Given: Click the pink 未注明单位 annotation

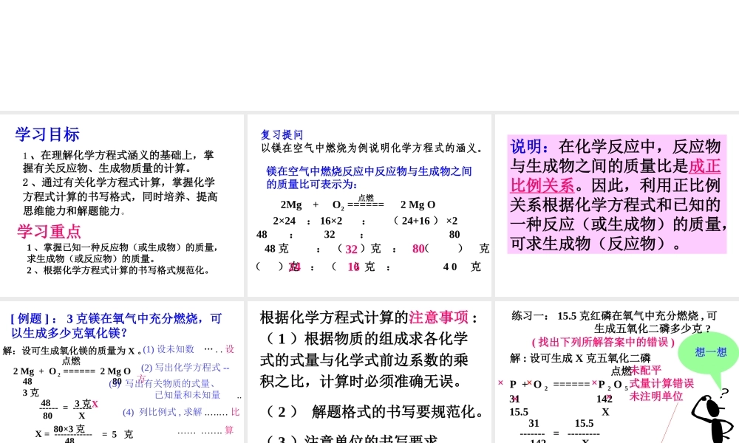Looking at the screenshot, I should point(656,396).
